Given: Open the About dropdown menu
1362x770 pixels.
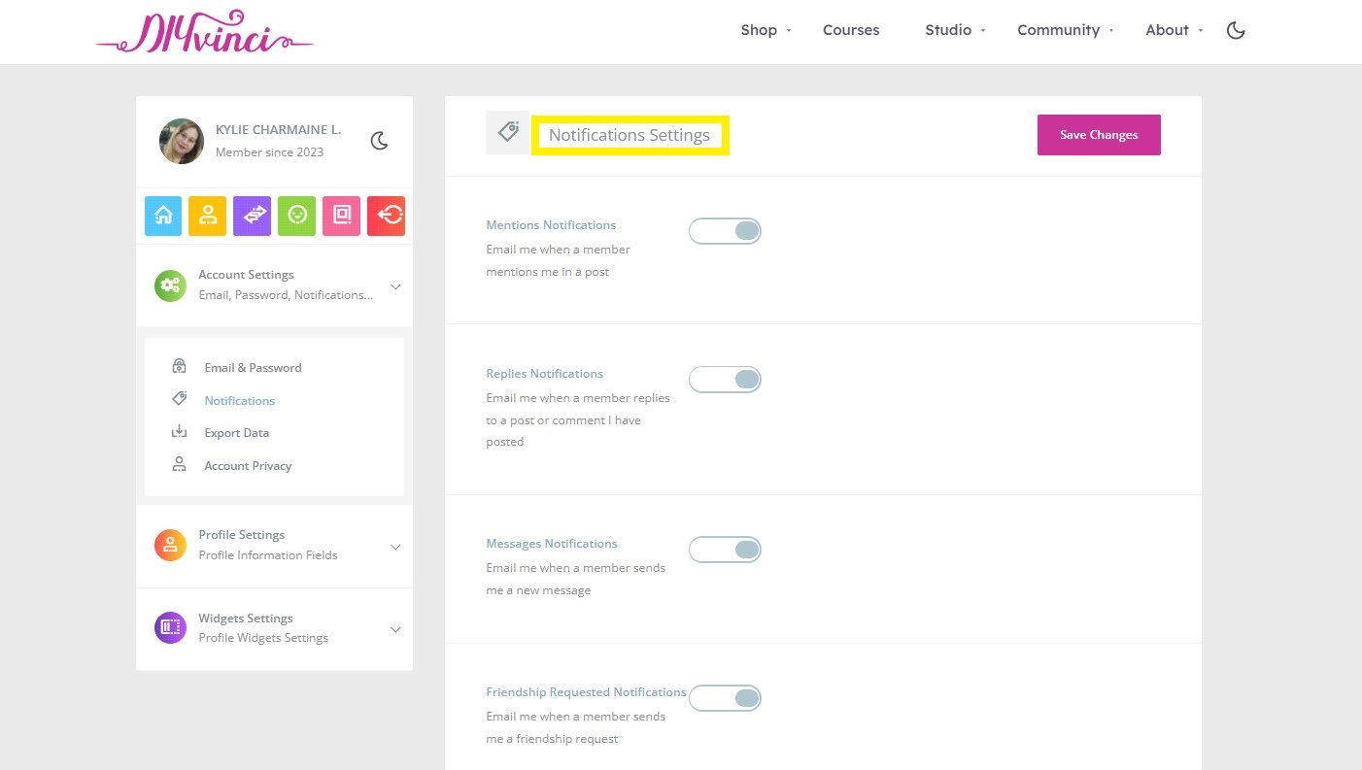Looking at the screenshot, I should 1174,30.
